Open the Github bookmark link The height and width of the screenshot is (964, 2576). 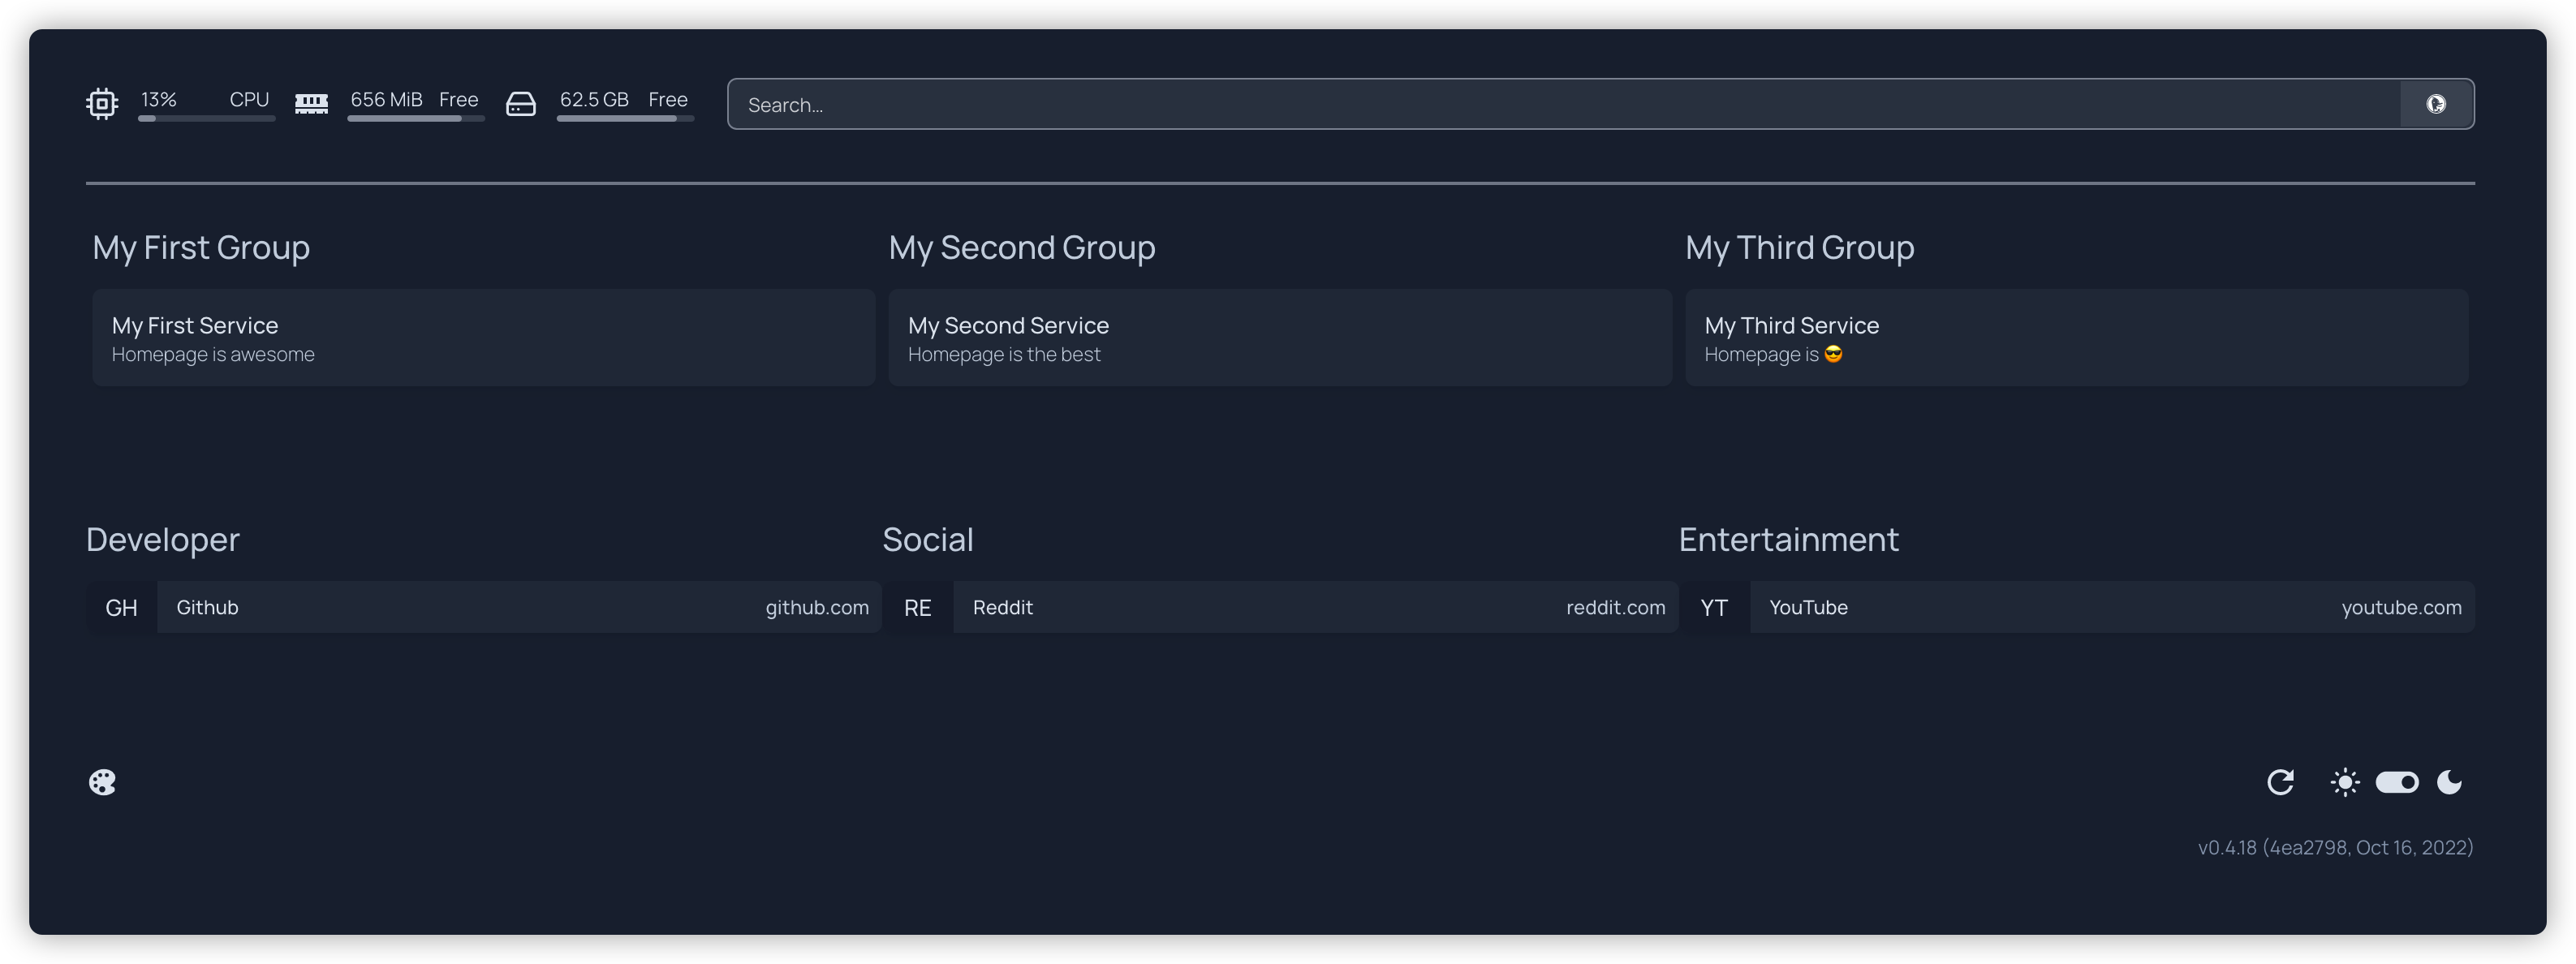click(x=483, y=607)
